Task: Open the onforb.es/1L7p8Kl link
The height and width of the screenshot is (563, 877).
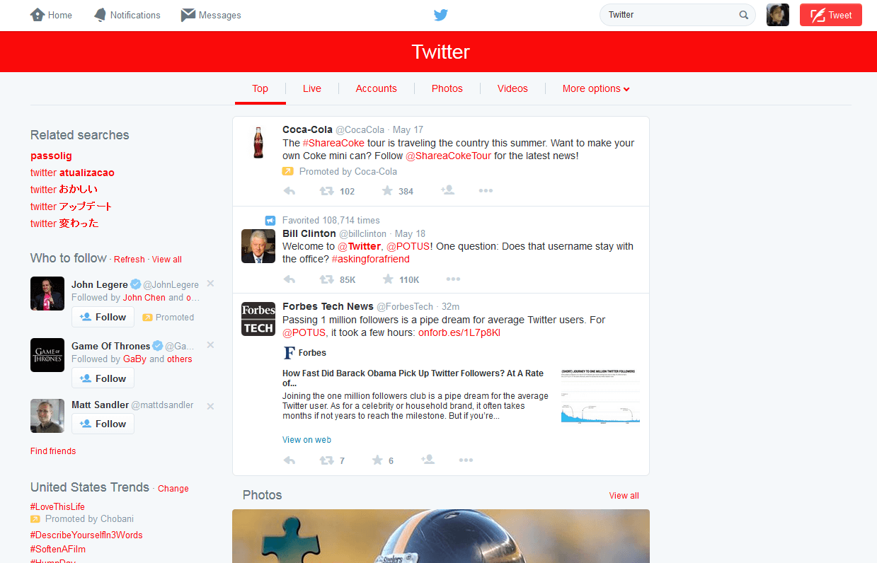Action: (x=459, y=332)
